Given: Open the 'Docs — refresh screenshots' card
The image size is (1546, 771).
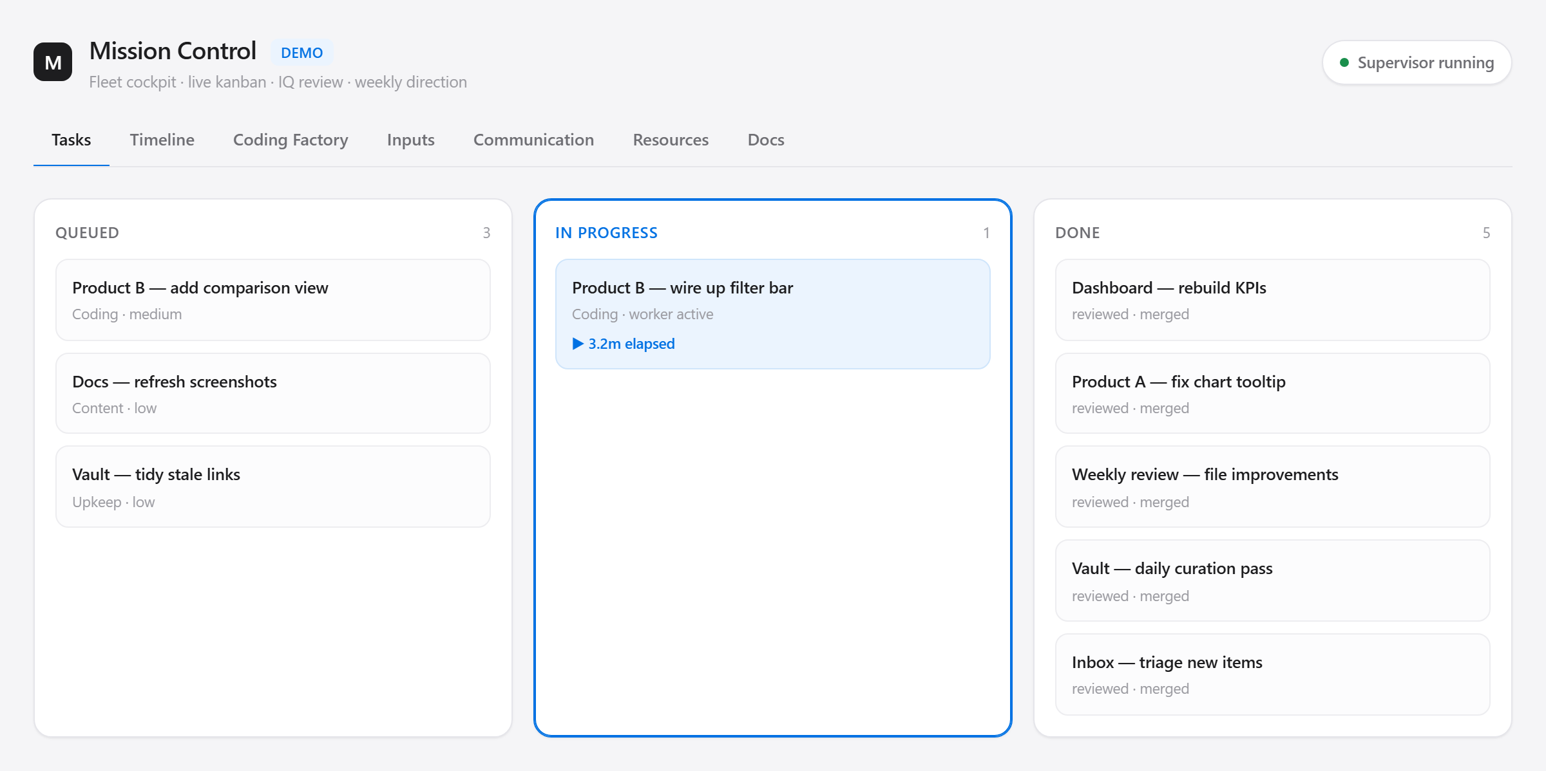Looking at the screenshot, I should click(x=273, y=393).
